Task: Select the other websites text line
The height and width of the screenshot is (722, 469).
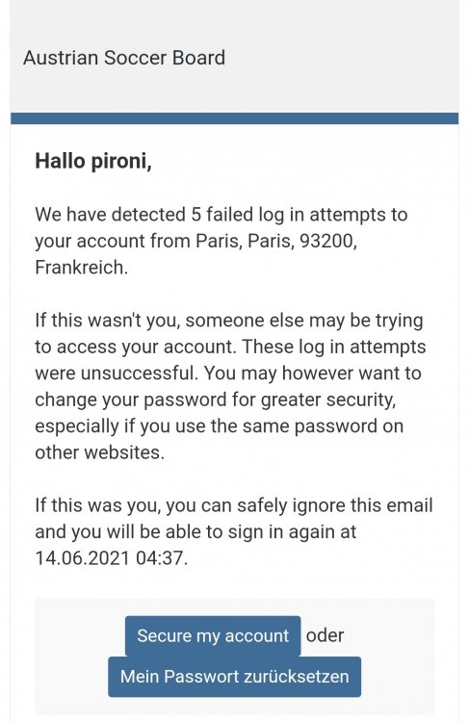Action: [99, 452]
